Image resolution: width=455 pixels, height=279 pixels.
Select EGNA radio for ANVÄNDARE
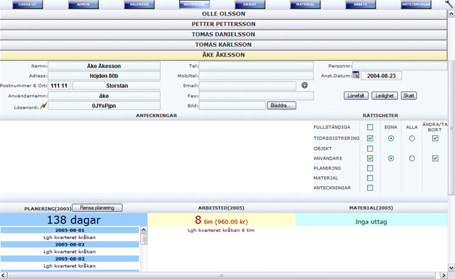tap(391, 158)
